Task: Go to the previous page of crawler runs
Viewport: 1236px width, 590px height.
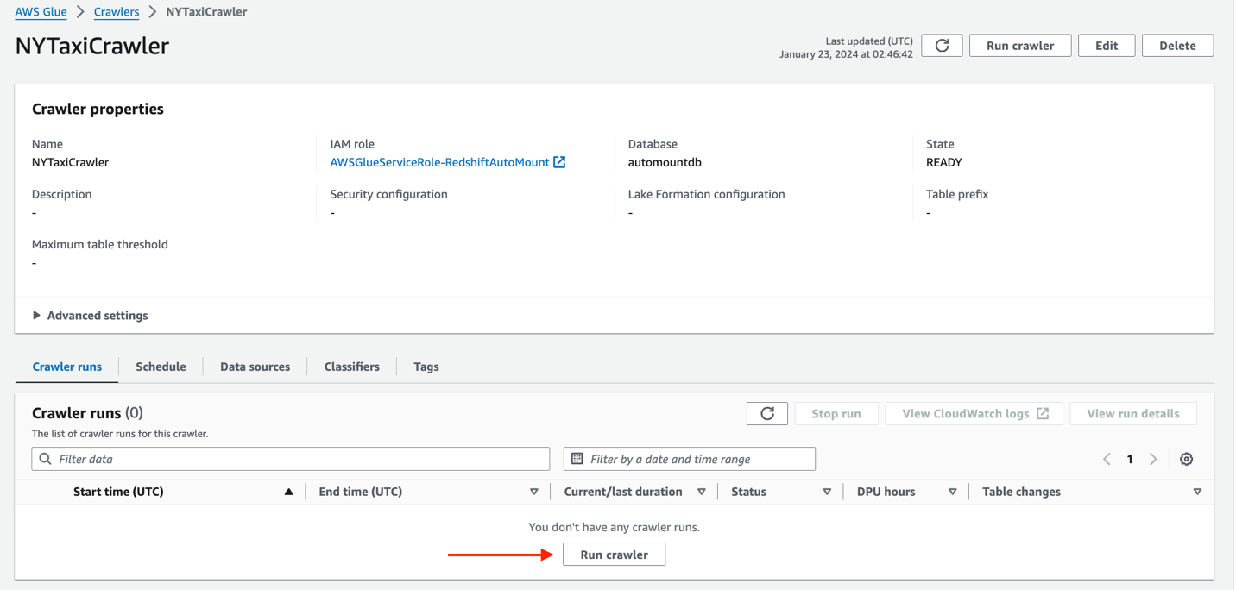Action: (x=1107, y=459)
